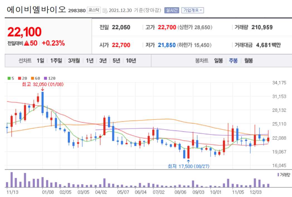Image resolution: width=292 pixels, height=197 pixels.
Task: Click the red up-triangle change indicator
Action: pos(27,43)
